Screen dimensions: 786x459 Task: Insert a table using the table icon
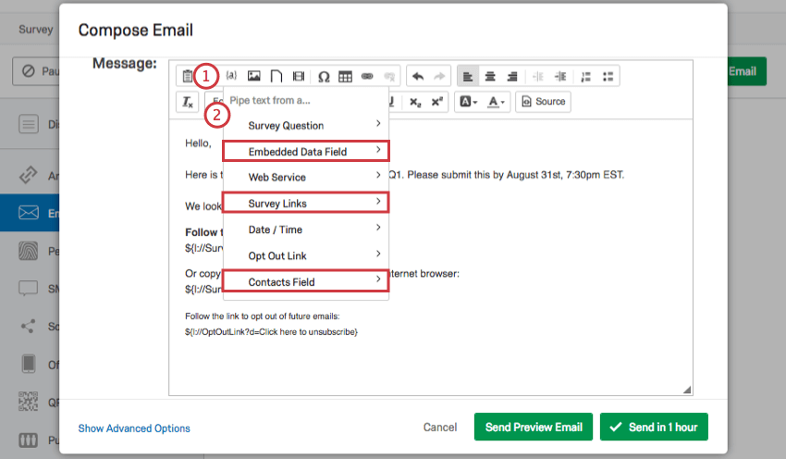coord(345,76)
